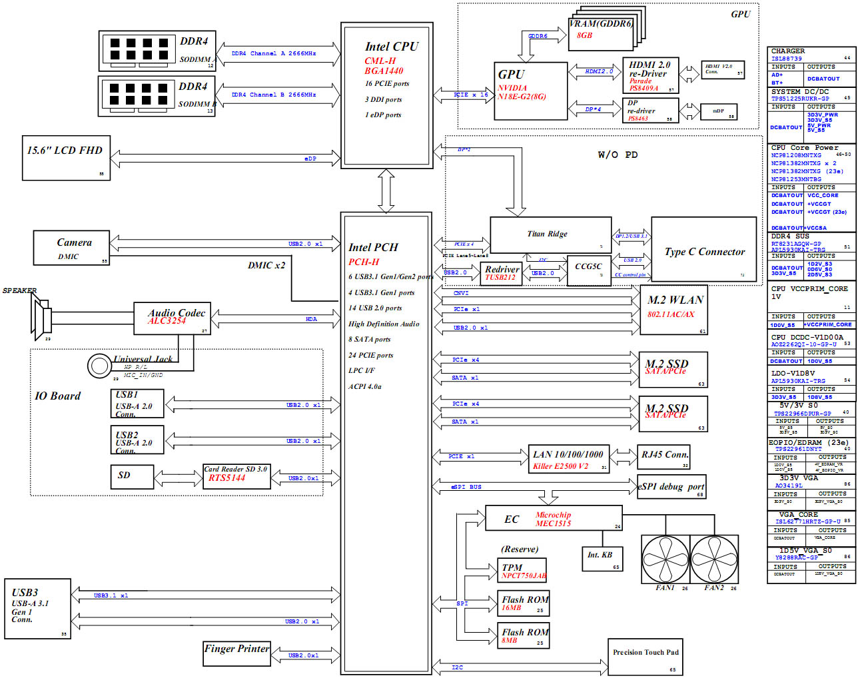This screenshot has height=678, width=862.
Task: Click the 5V/3V S0 heading
Action: (799, 405)
